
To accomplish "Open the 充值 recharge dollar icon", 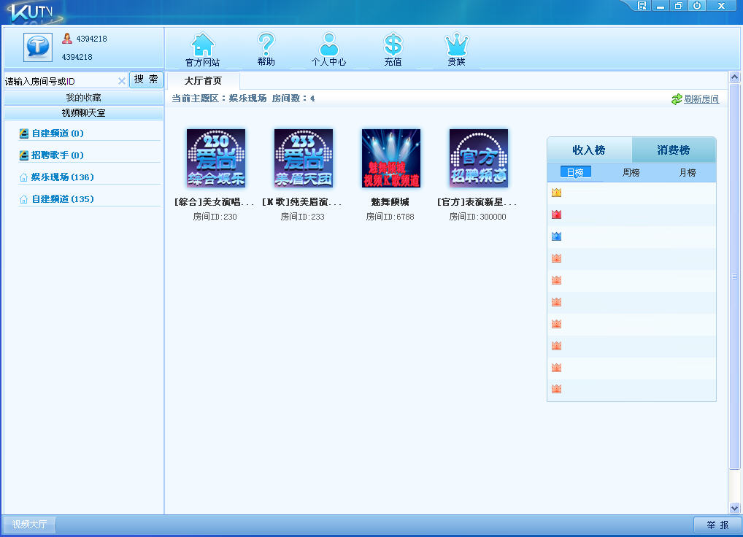I will 392,47.
